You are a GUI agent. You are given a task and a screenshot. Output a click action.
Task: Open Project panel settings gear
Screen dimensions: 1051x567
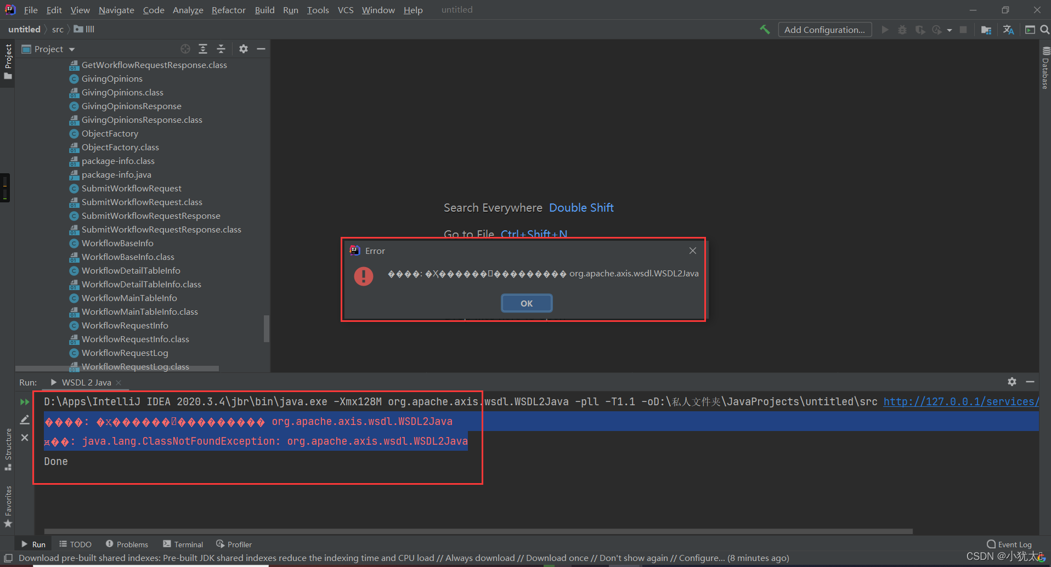(244, 49)
